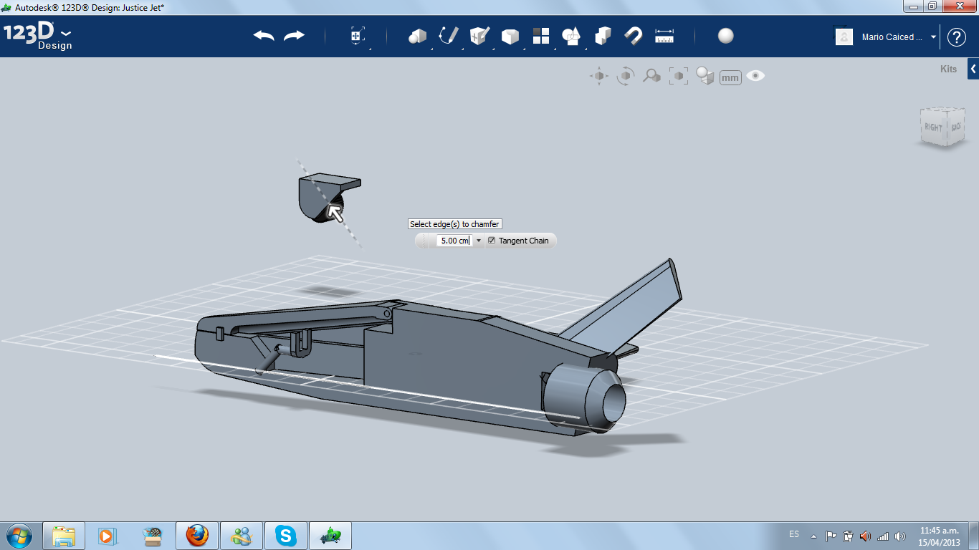Open the Sketch tools menu
Screen dimensions: 979x550
click(x=449, y=36)
